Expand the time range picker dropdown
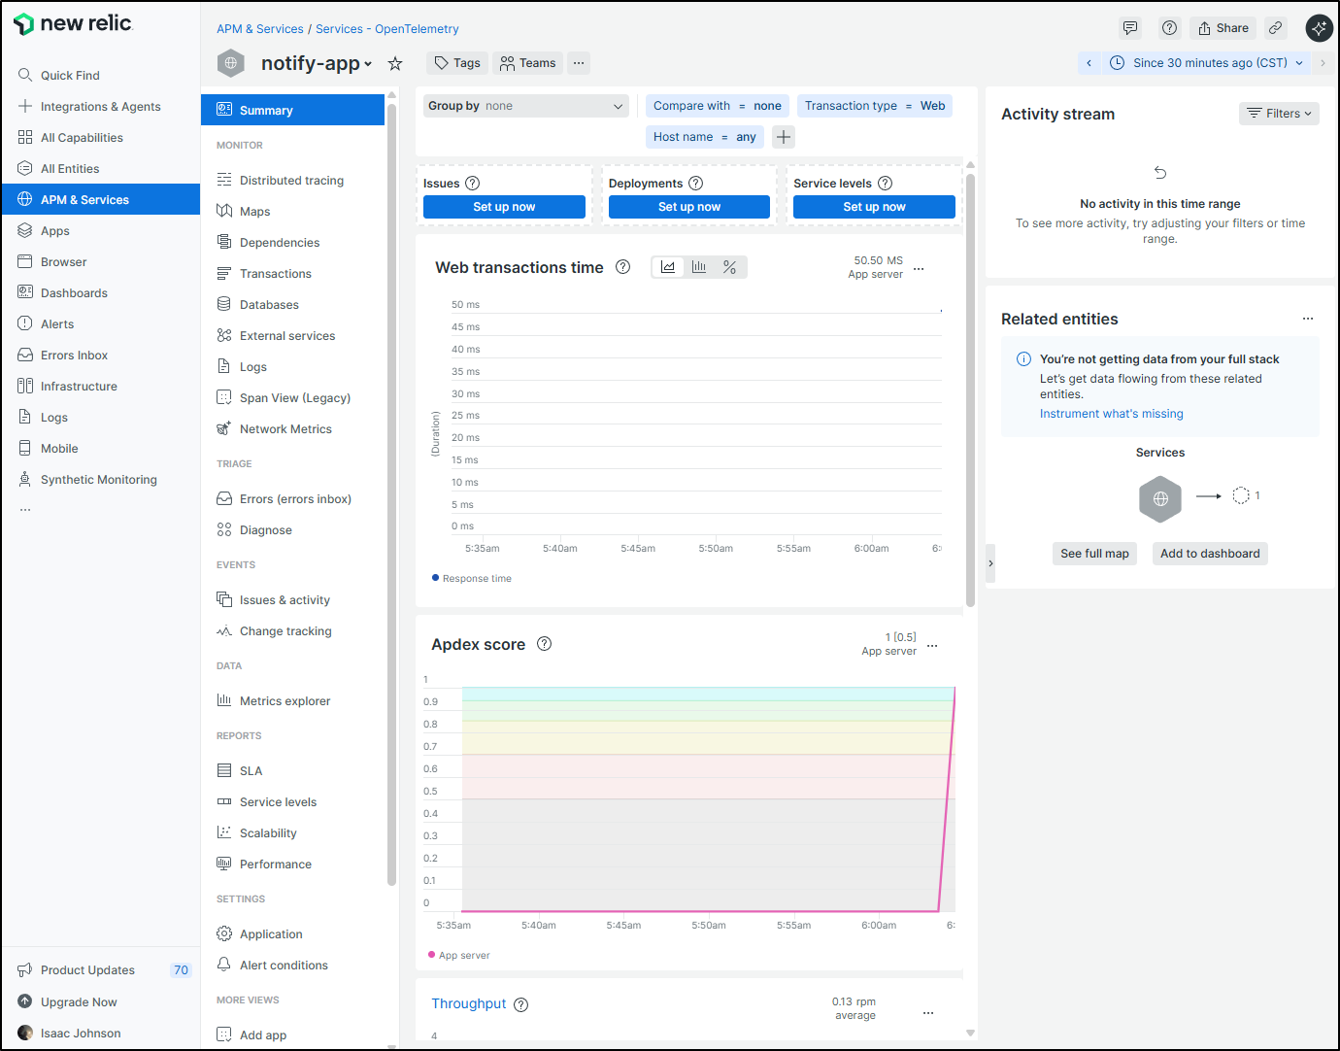Screen dimensions: 1340x1051 point(1210,63)
